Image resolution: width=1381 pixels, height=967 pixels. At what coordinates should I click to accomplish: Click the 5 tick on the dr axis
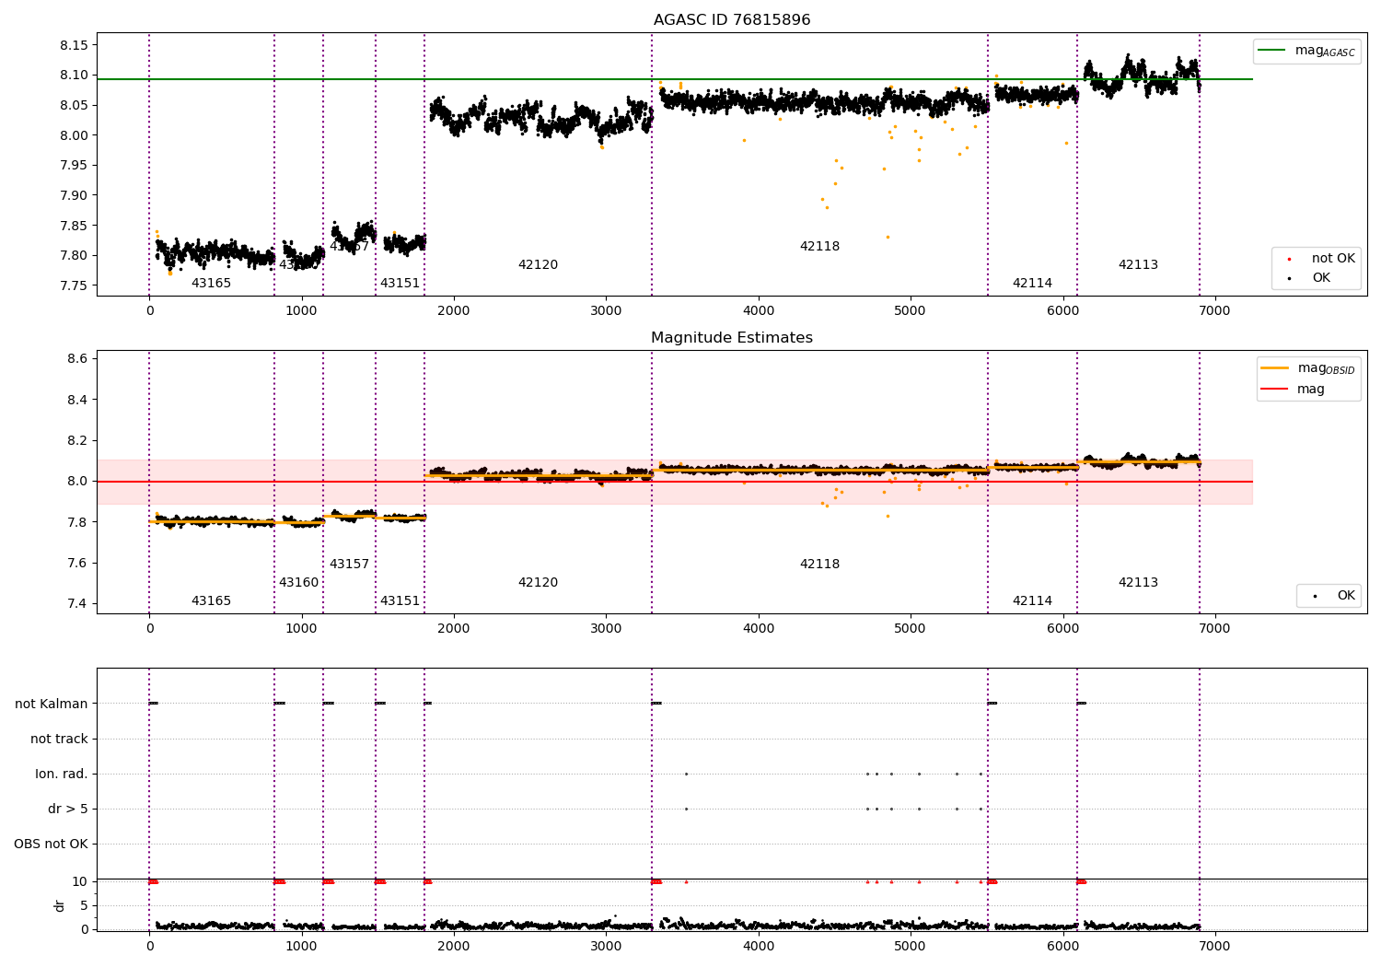click(85, 906)
